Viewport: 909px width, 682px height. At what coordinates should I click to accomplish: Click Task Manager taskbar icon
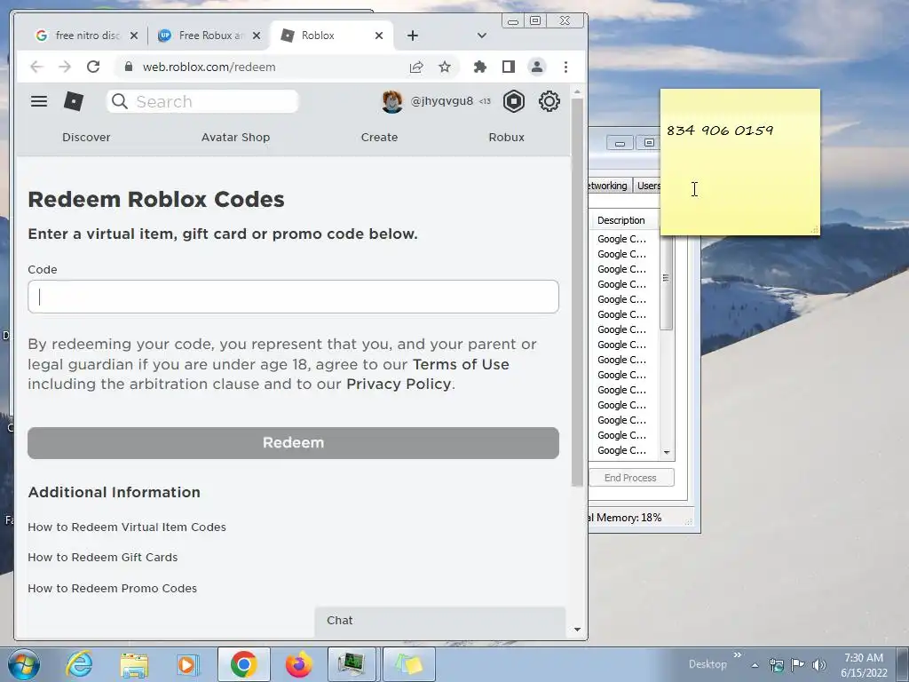tap(352, 664)
